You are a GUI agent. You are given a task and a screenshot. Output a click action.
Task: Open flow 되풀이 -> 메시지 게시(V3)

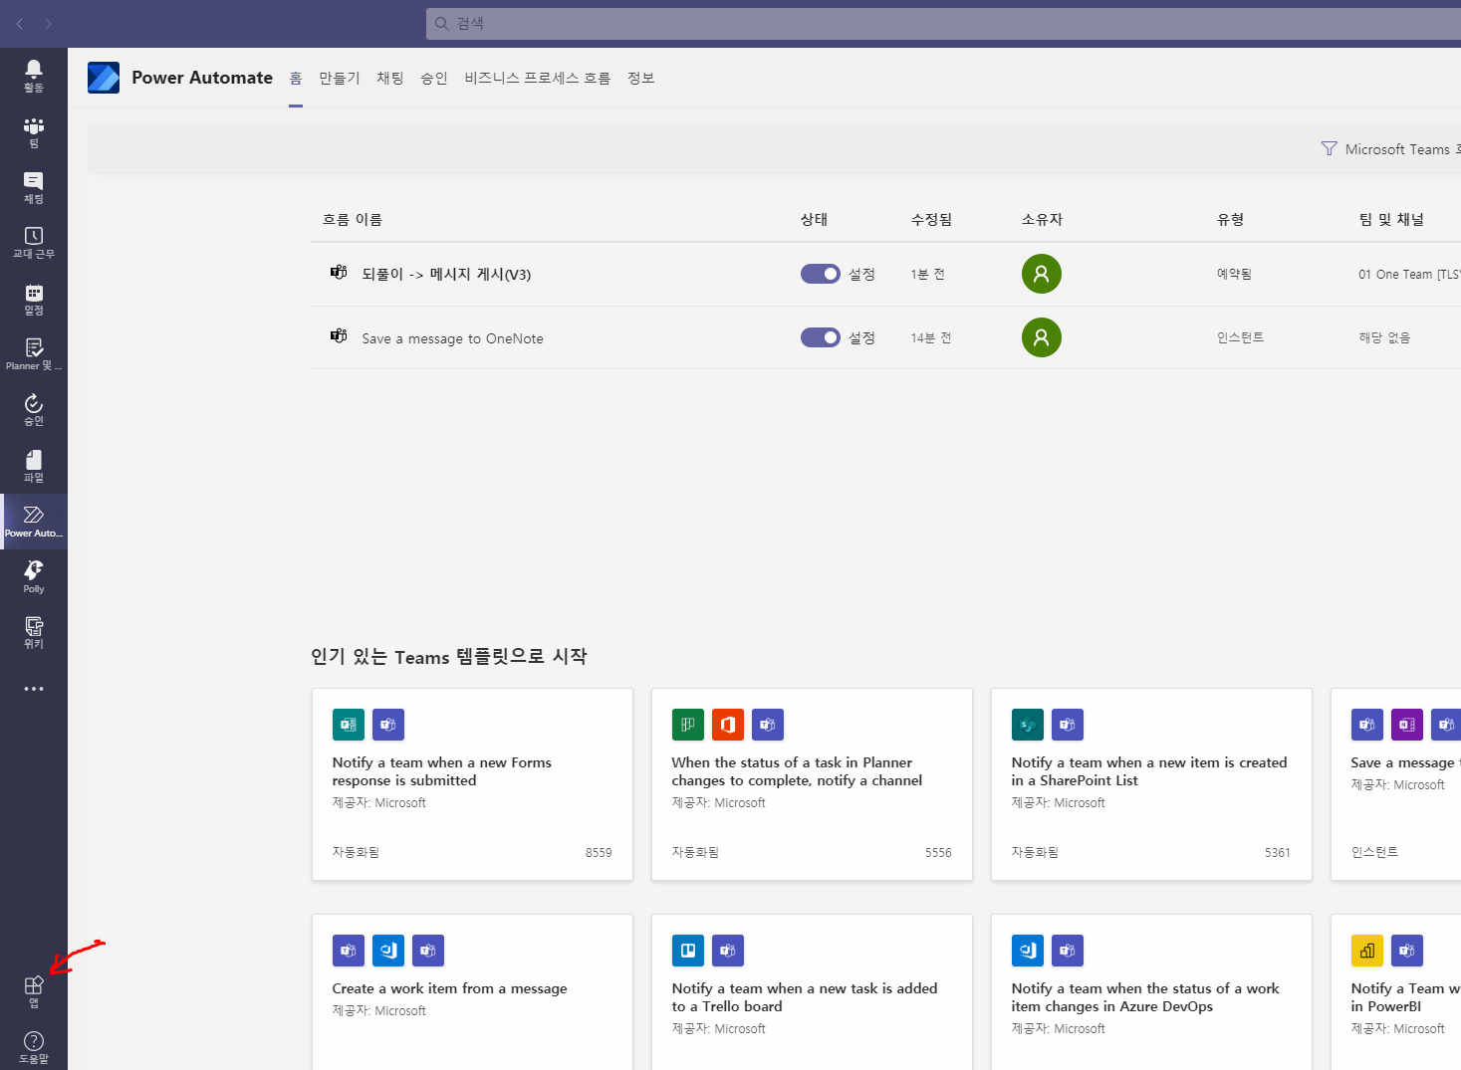coord(446,275)
